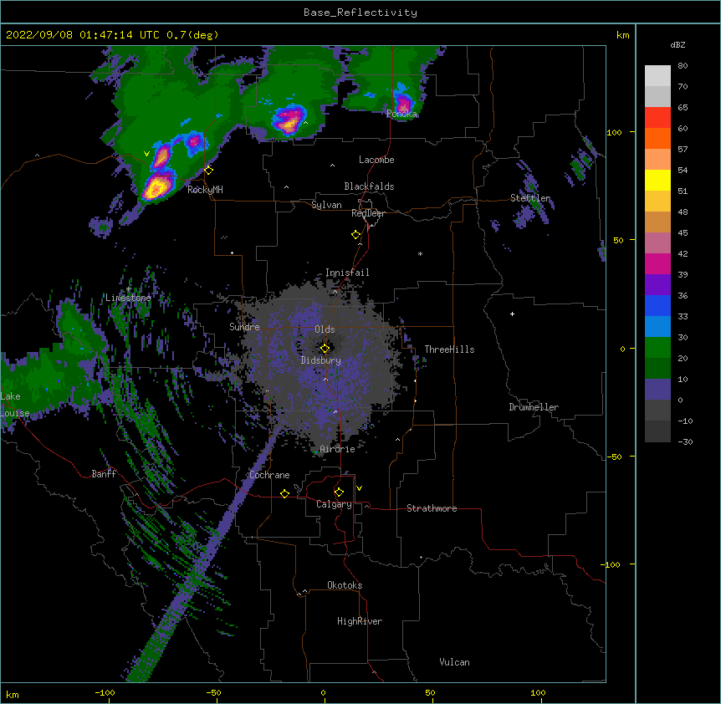Click the red 65 dBZ color swatch
The width and height of the screenshot is (721, 704).
pyautogui.click(x=657, y=117)
